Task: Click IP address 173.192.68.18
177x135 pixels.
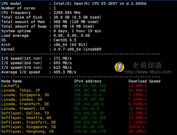Action: point(89,113)
